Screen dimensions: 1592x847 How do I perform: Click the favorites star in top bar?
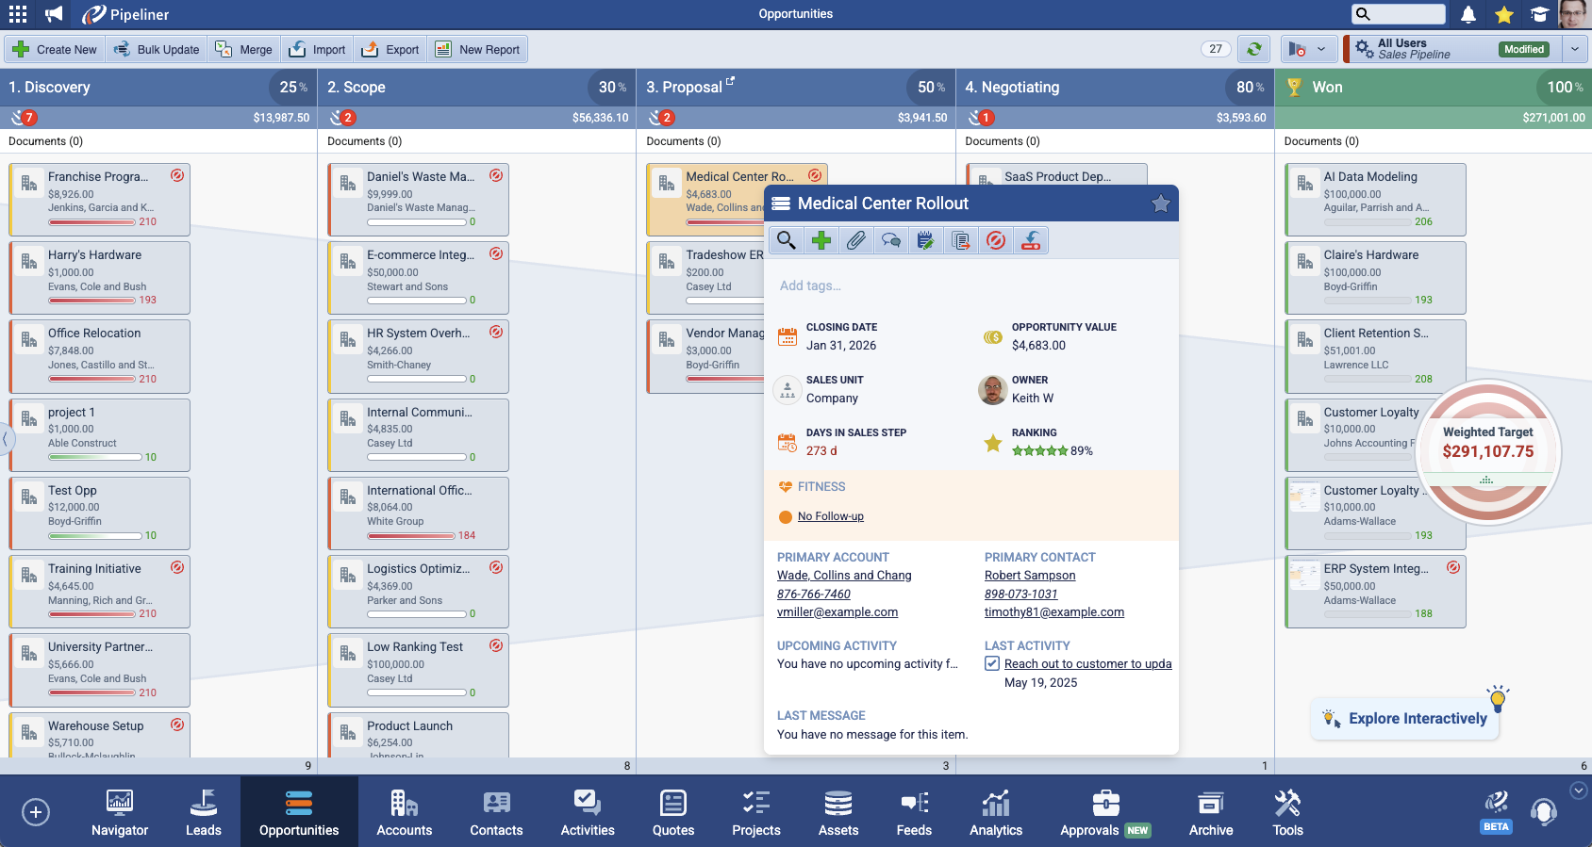coord(1504,14)
